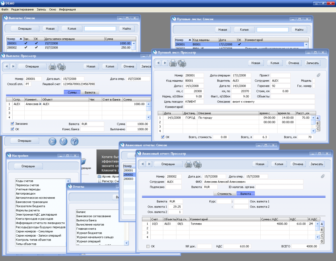Open print preview in Выплата: Просмотр window
This screenshot has height=261, width=336.
pos(61,67)
